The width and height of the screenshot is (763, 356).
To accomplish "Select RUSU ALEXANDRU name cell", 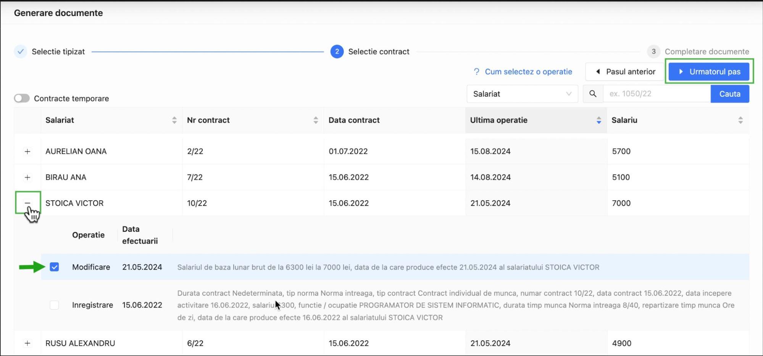I will [80, 343].
